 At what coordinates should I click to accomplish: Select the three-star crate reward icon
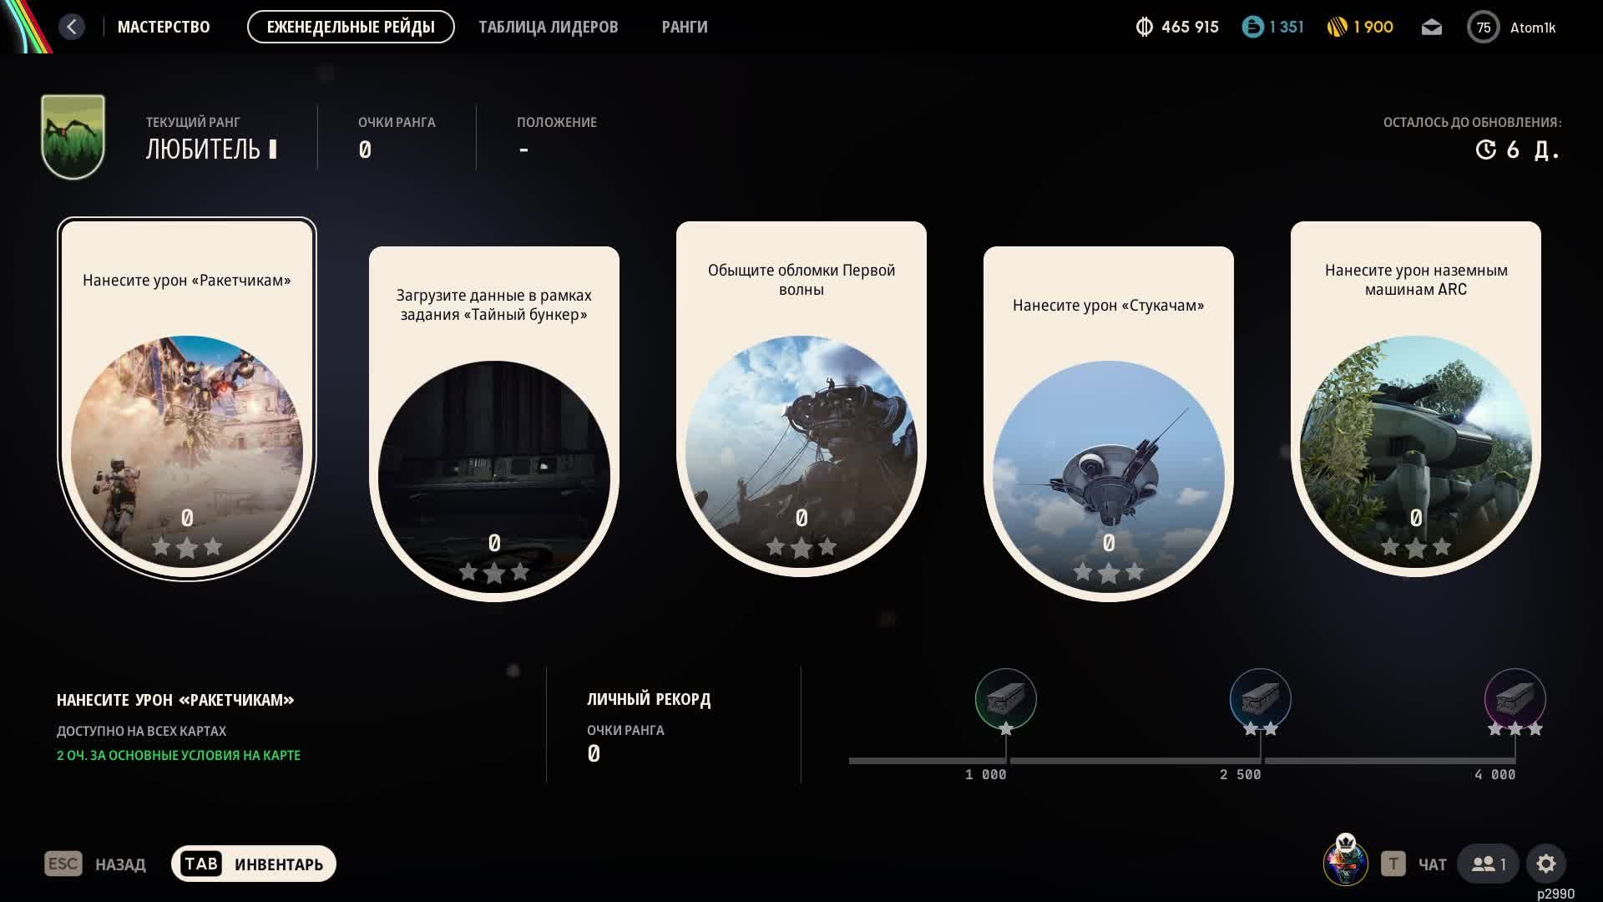[1515, 699]
